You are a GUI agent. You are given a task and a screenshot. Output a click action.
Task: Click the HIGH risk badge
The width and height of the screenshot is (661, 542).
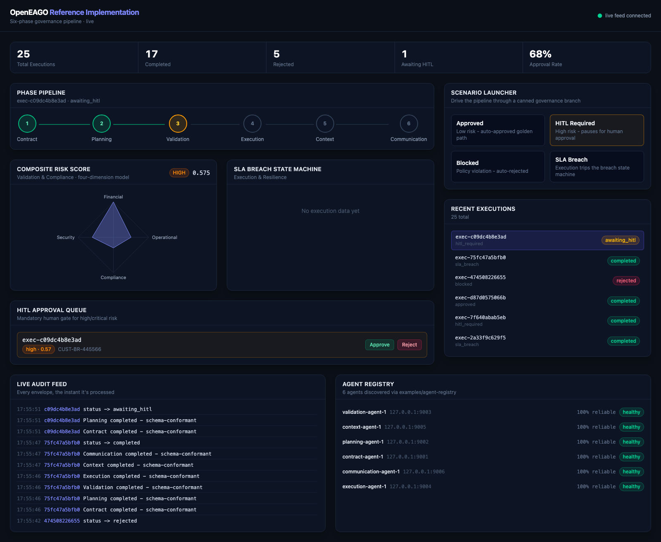(179, 173)
